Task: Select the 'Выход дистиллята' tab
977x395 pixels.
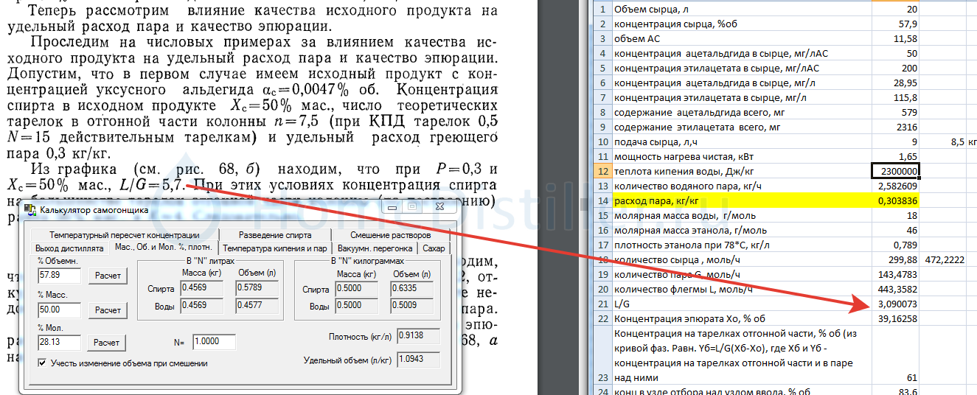Action: tap(69, 248)
